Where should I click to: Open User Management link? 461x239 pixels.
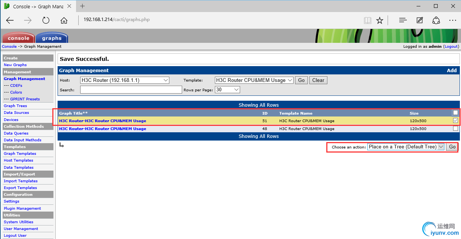[21, 229]
